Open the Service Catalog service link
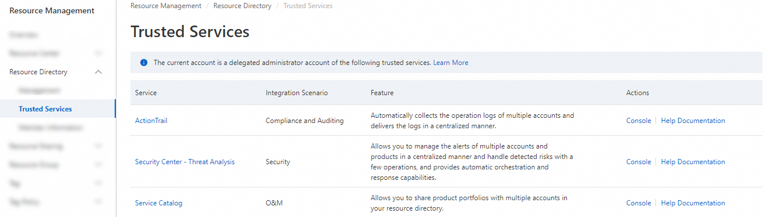The image size is (766, 217). [158, 203]
